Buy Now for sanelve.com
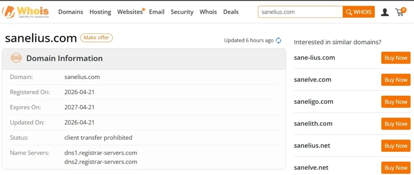 pyautogui.click(x=395, y=80)
